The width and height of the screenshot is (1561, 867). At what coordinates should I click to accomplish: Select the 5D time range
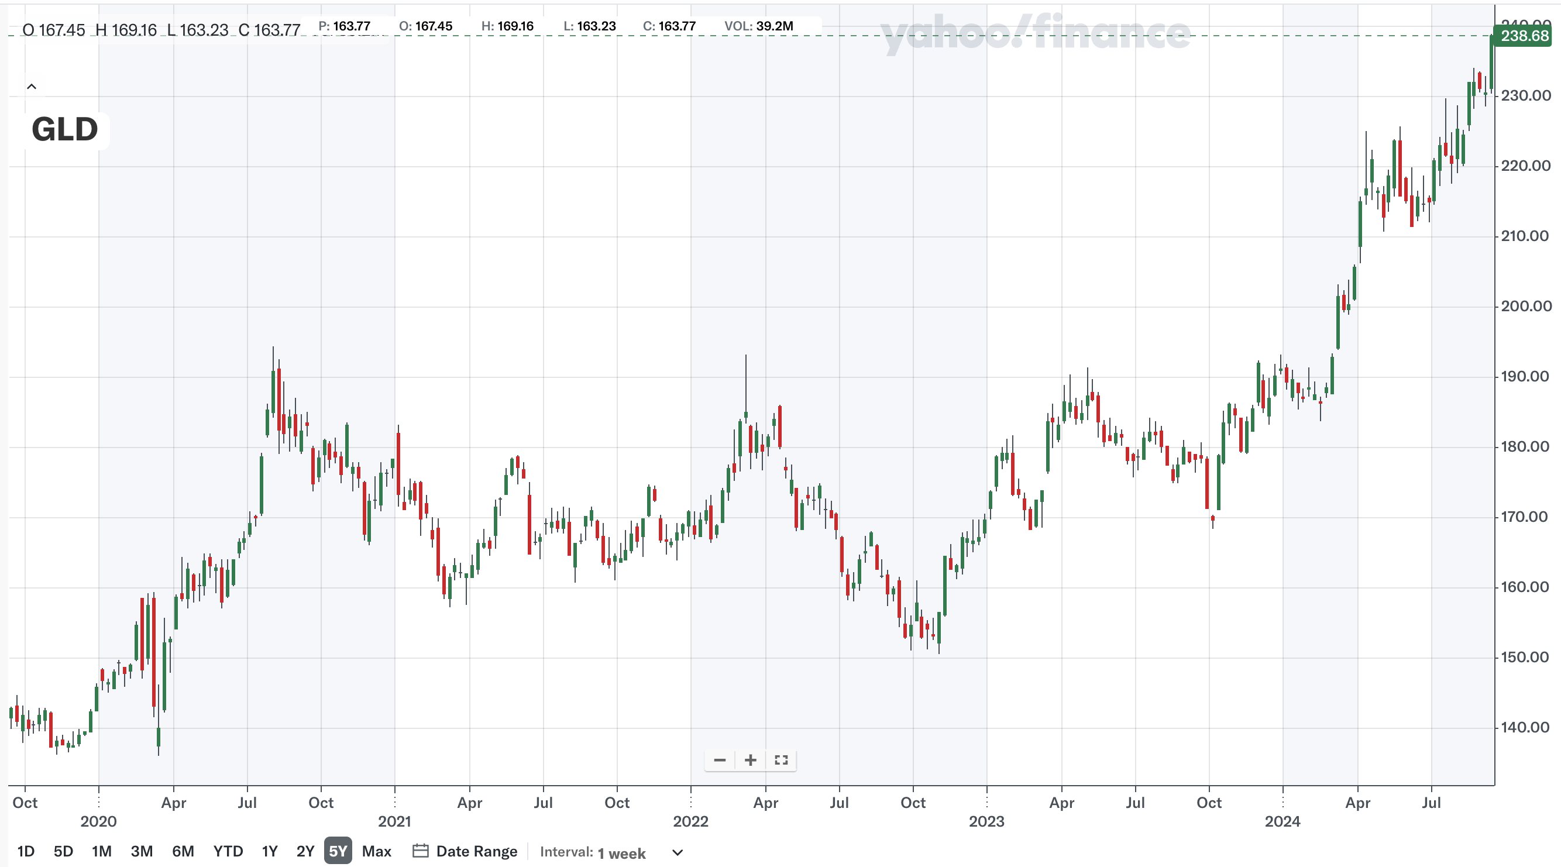coord(63,851)
